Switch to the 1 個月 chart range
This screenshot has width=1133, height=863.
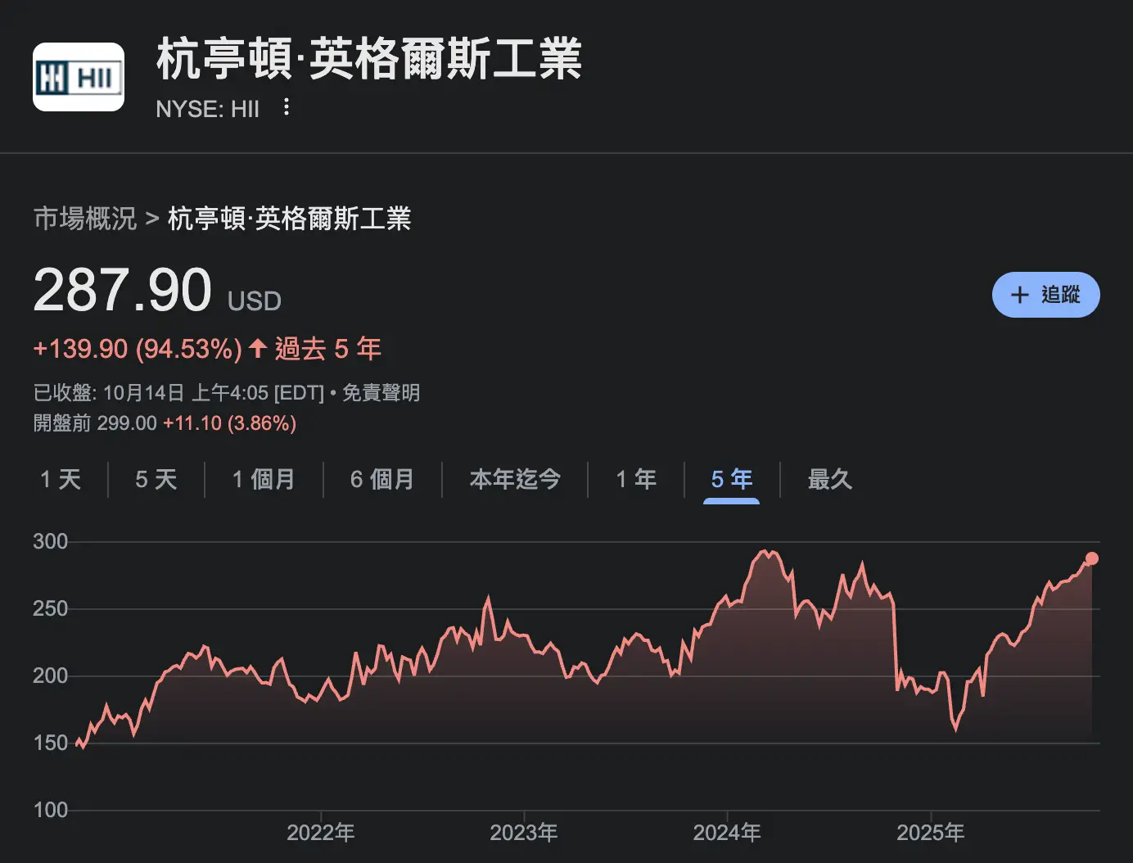(264, 479)
